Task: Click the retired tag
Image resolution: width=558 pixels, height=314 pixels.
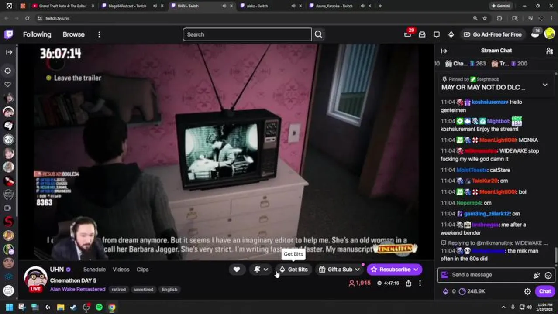Action: click(x=118, y=290)
